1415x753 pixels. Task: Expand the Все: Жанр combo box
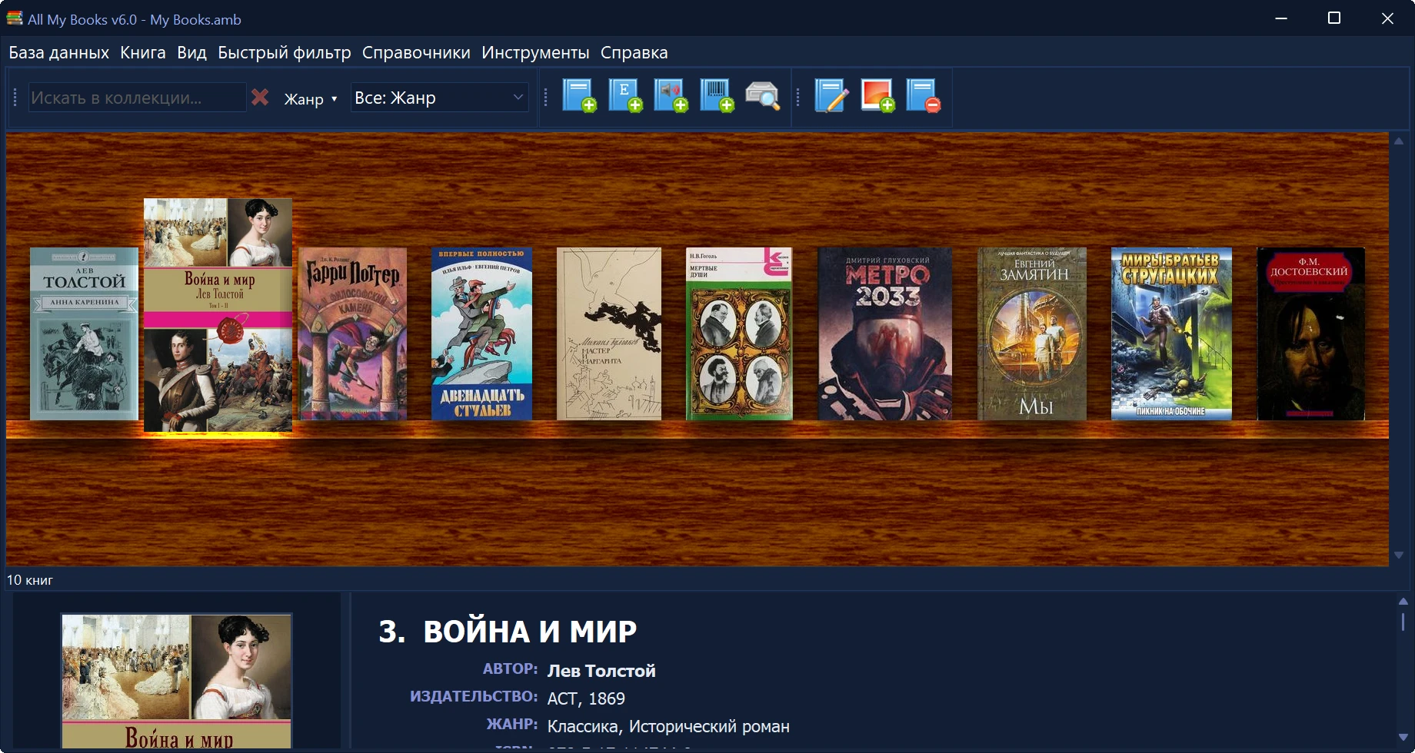pos(439,98)
